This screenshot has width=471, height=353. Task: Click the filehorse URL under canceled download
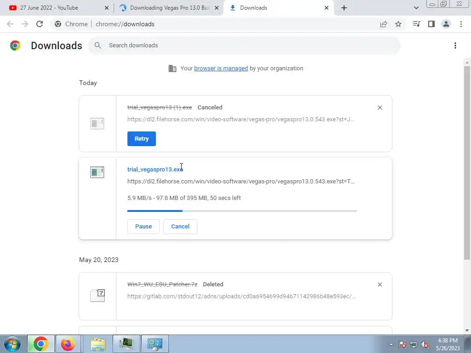click(x=241, y=119)
